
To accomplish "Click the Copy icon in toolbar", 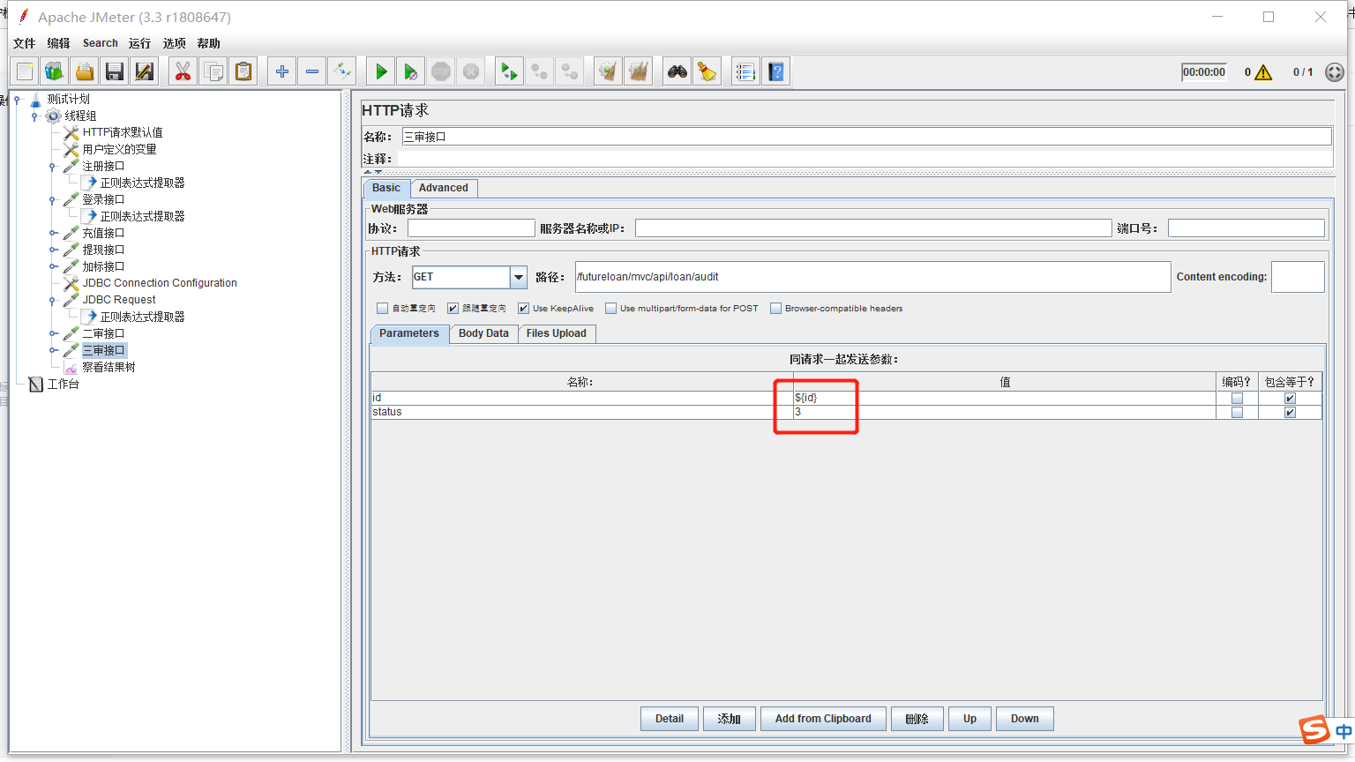I will (x=213, y=71).
